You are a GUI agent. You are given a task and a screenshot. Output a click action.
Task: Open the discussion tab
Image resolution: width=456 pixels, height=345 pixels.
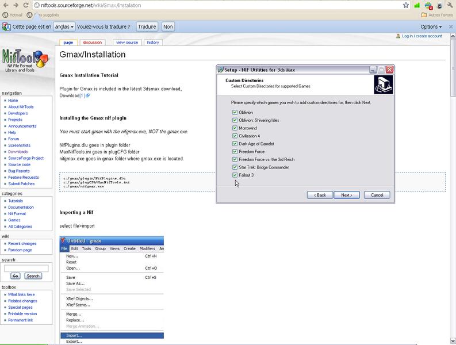point(92,43)
